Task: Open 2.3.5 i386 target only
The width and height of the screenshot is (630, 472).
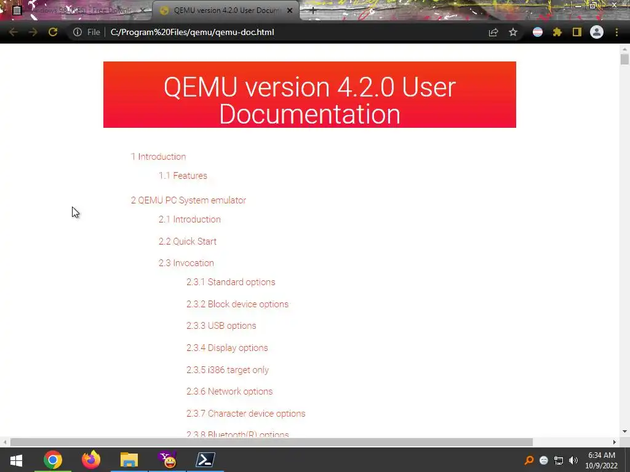Action: click(228, 369)
